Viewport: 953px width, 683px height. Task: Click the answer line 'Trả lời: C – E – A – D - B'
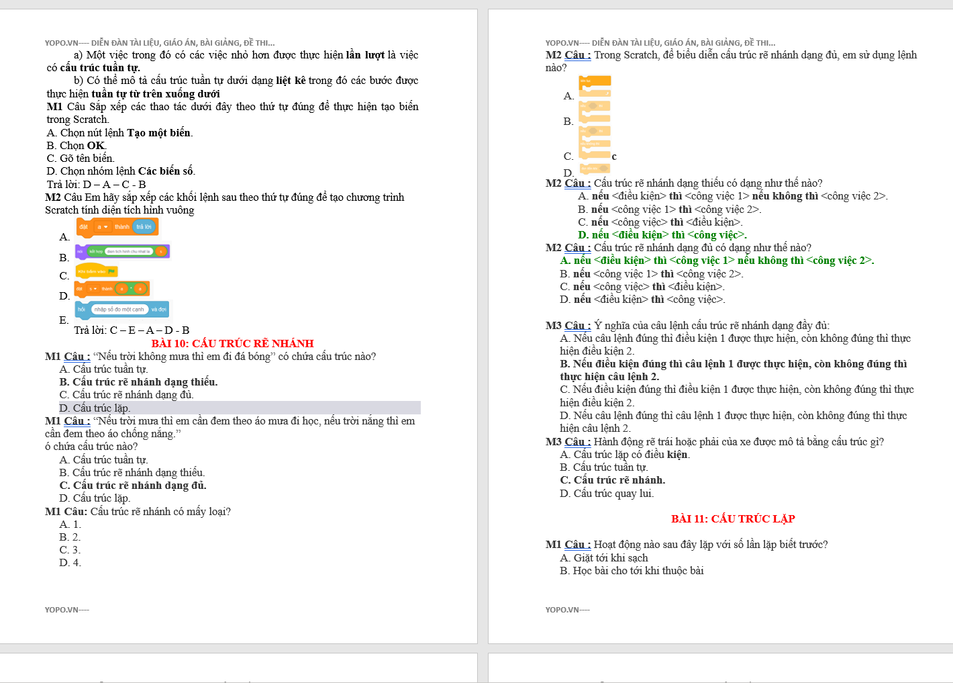tap(132, 330)
